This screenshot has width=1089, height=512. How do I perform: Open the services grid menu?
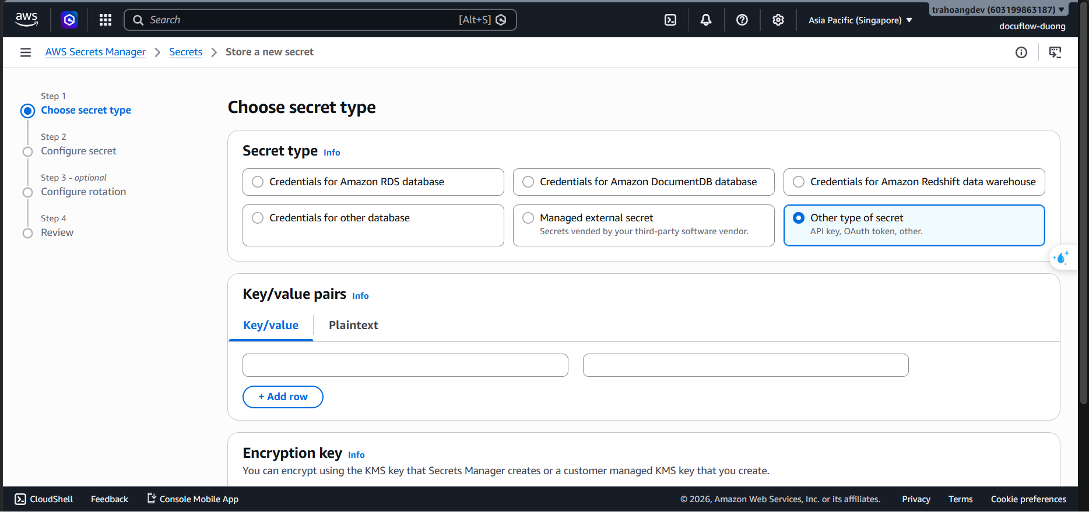point(106,20)
